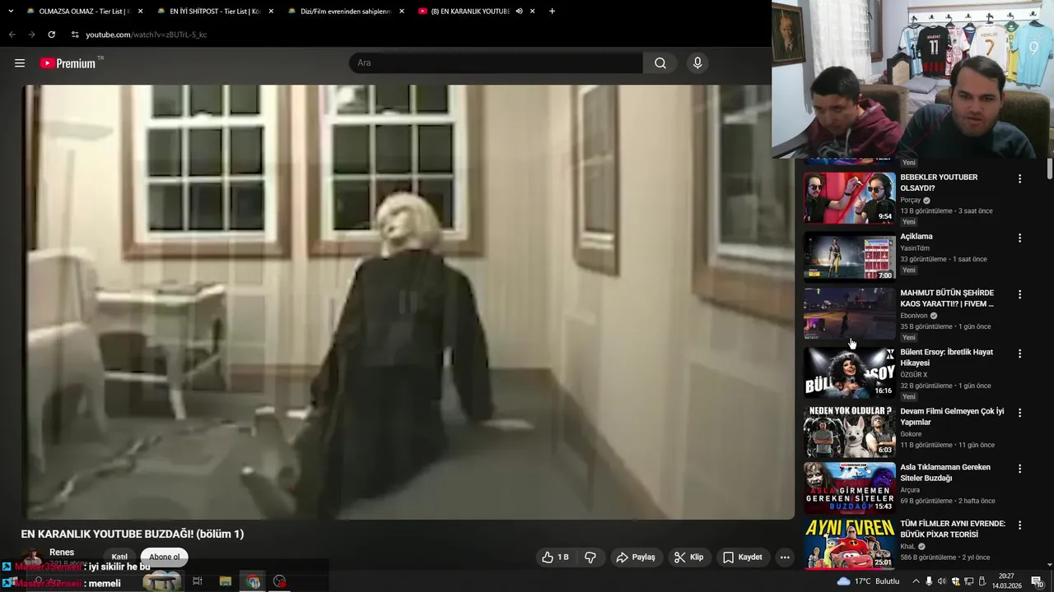The image size is (1054, 592).
Task: Reload the page with the refresh icon
Action: click(x=51, y=35)
